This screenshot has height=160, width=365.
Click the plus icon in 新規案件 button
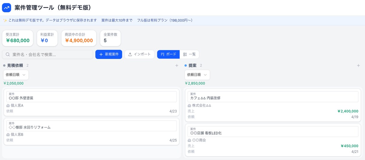point(101,54)
